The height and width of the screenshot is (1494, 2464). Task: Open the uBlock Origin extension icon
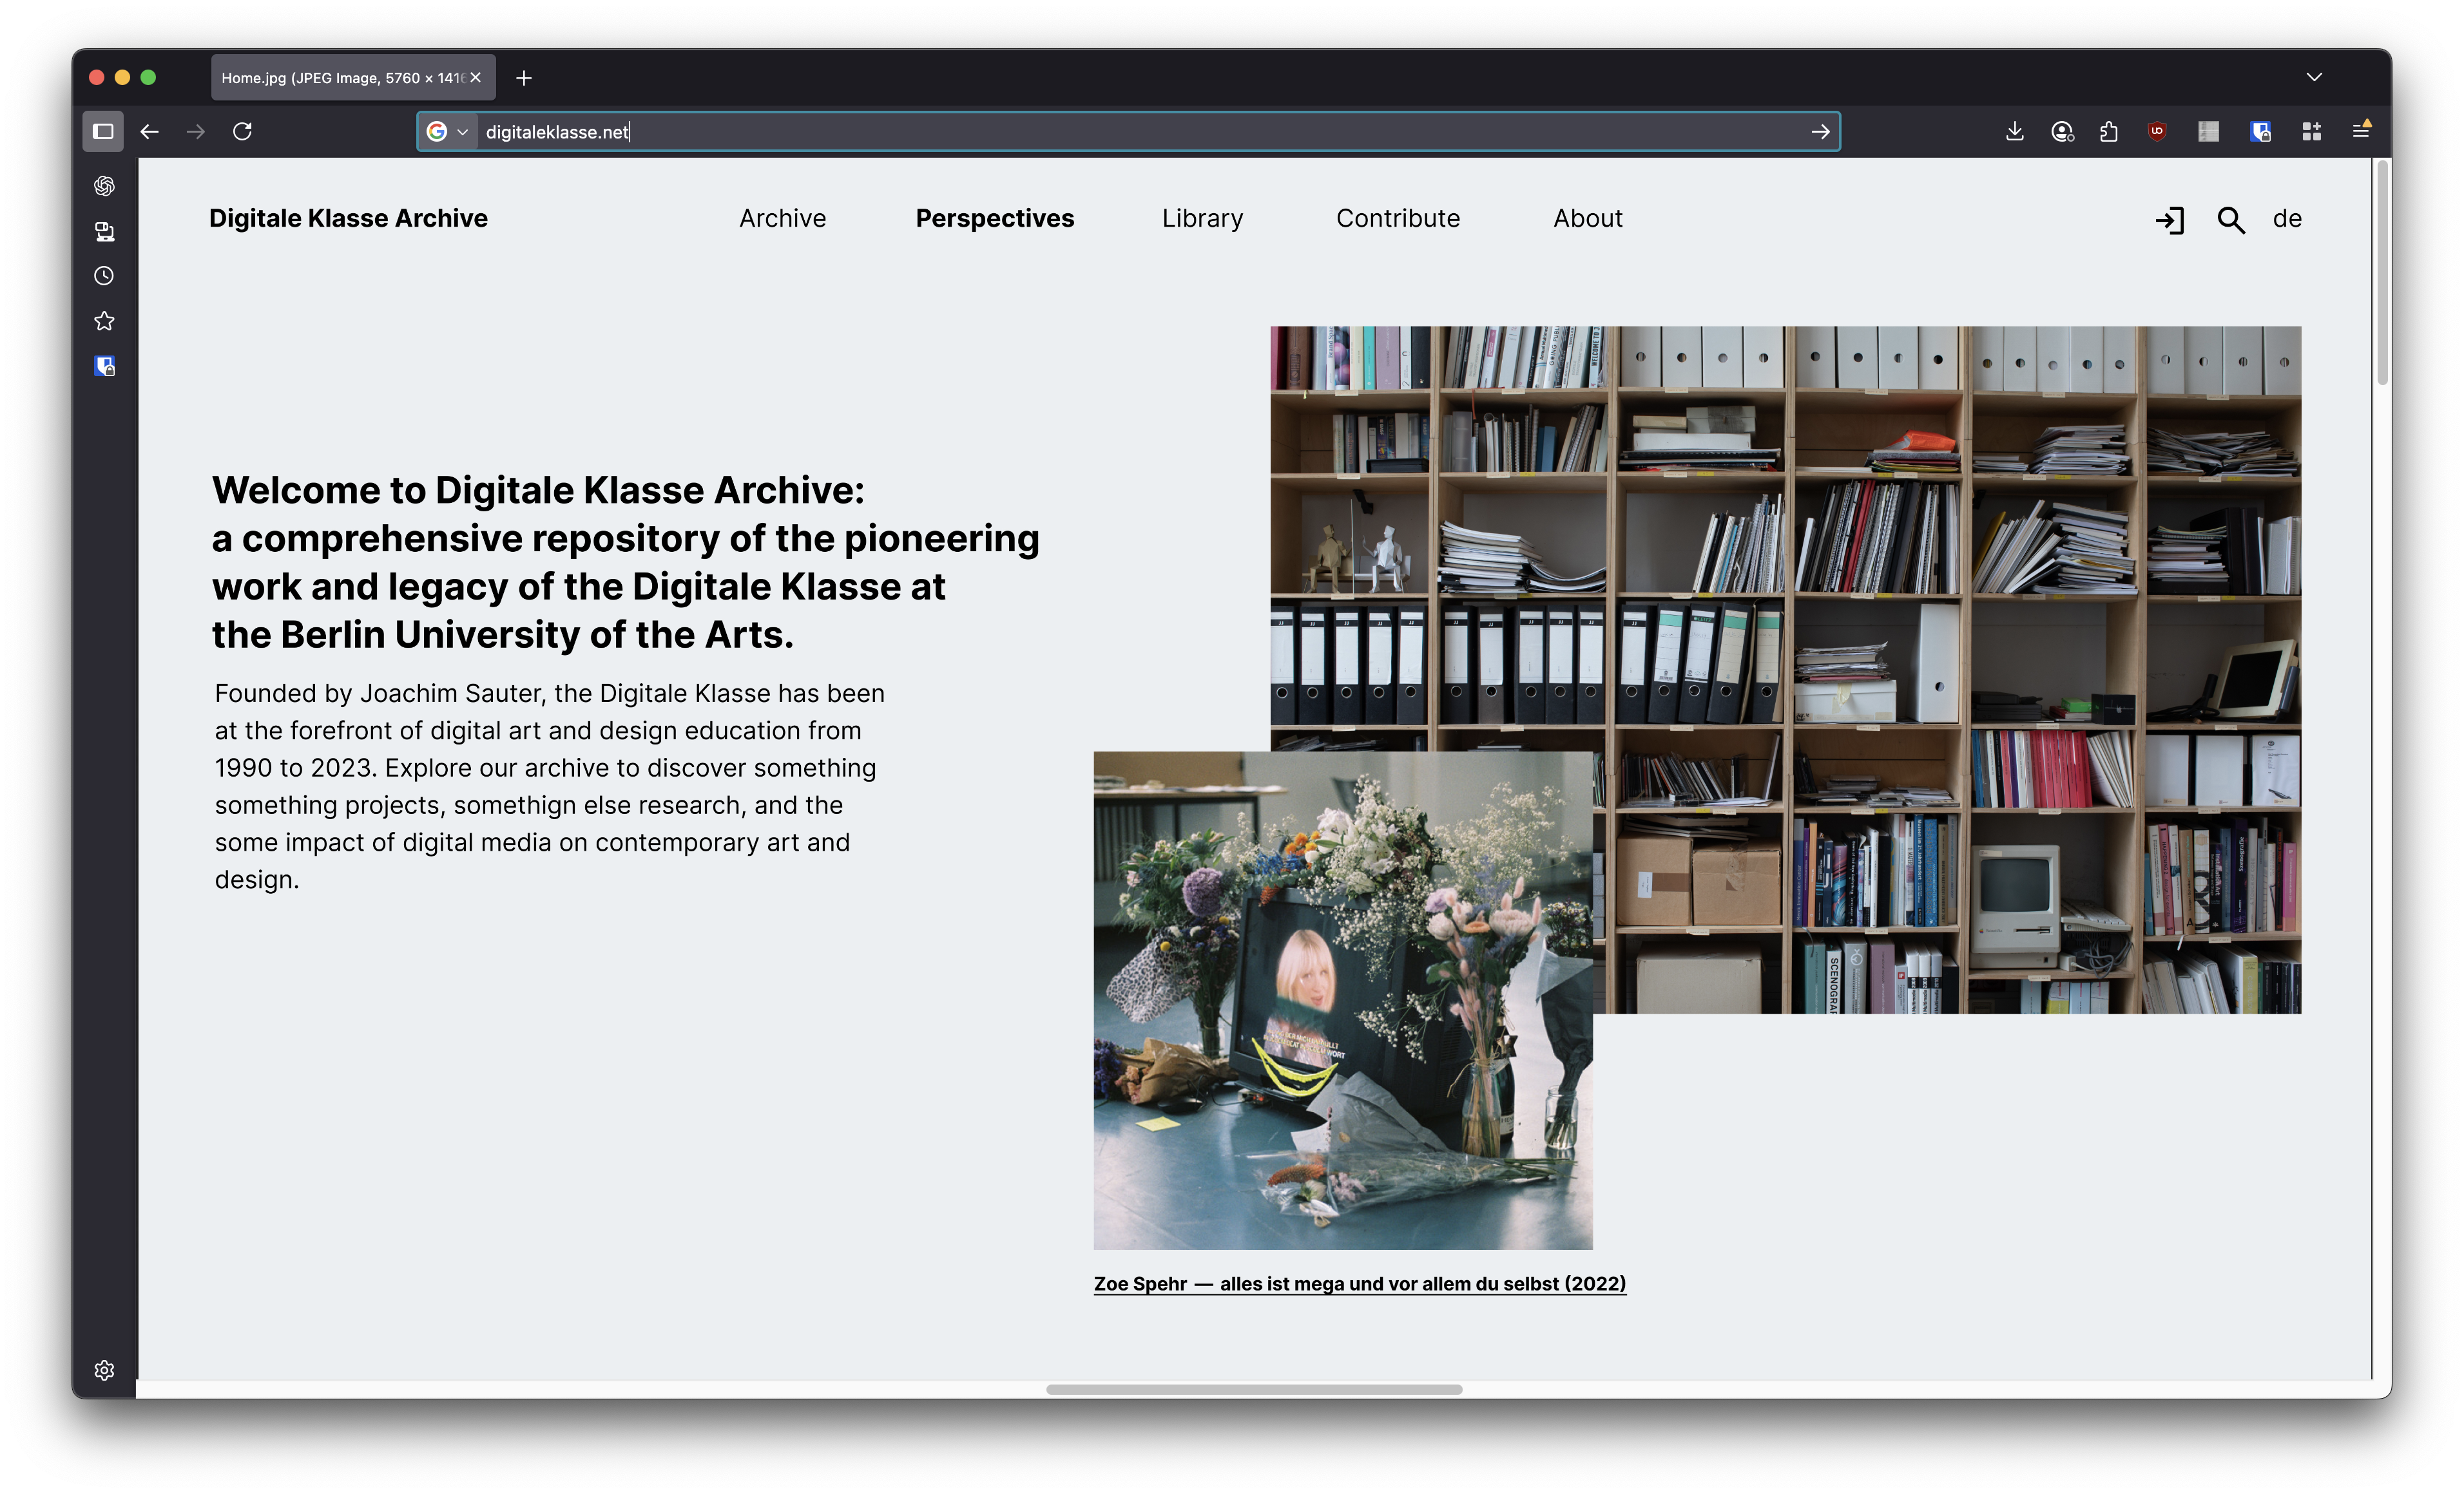click(x=2157, y=131)
